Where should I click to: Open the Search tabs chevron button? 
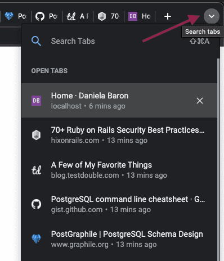212,16
